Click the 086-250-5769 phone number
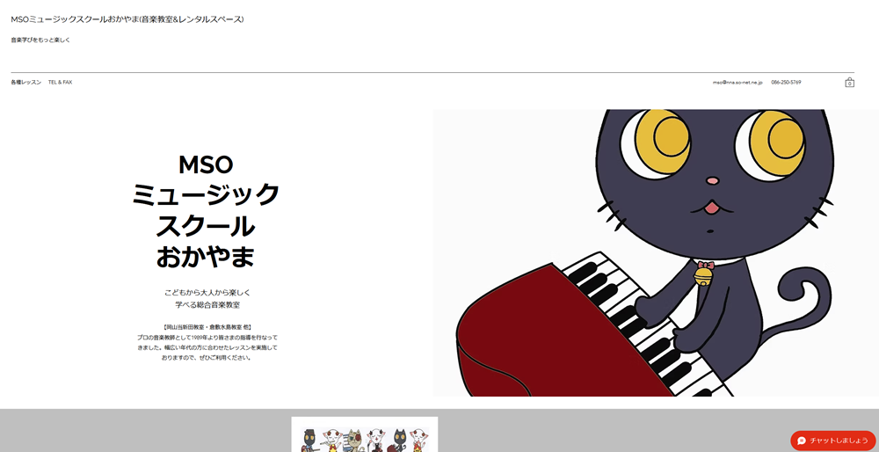 pos(786,83)
